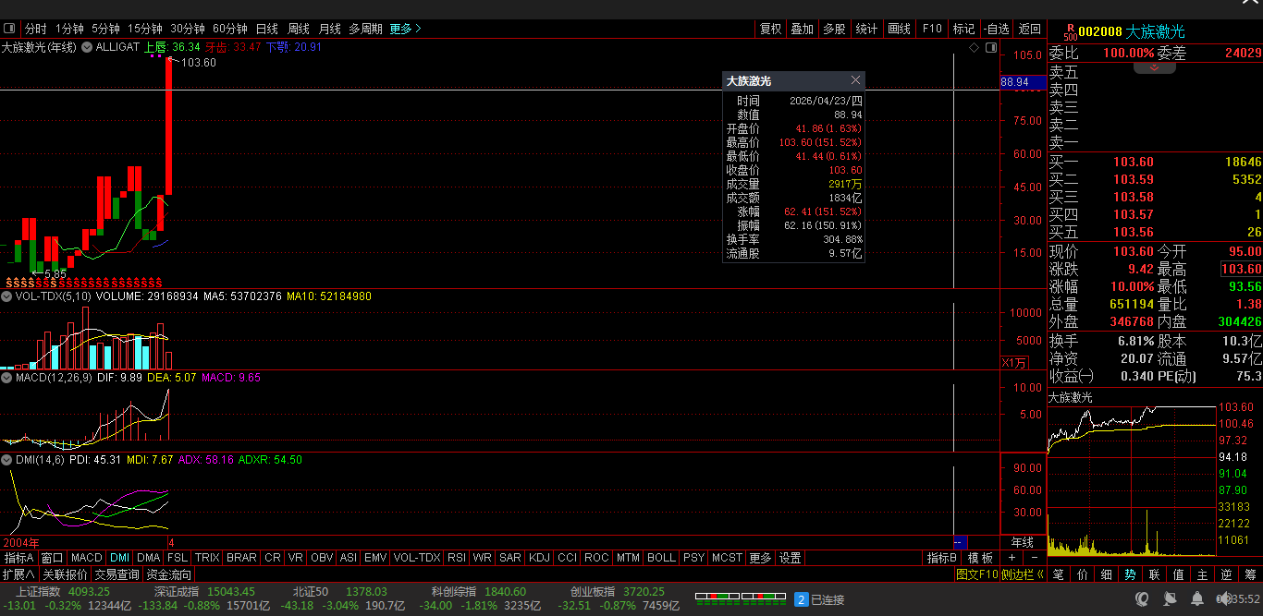Click the 创业板指 index in the status bar
The height and width of the screenshot is (616, 1263).
tap(593, 591)
